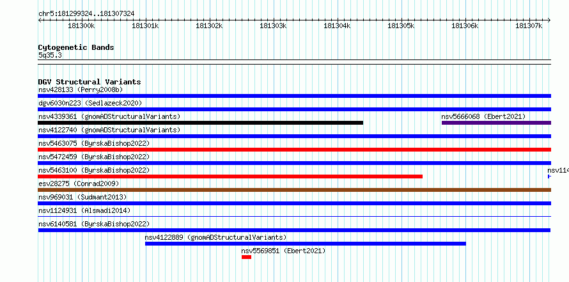This screenshot has width=569, height=282.
Task: Click the 5q35.3 band label
Action: (x=50, y=55)
